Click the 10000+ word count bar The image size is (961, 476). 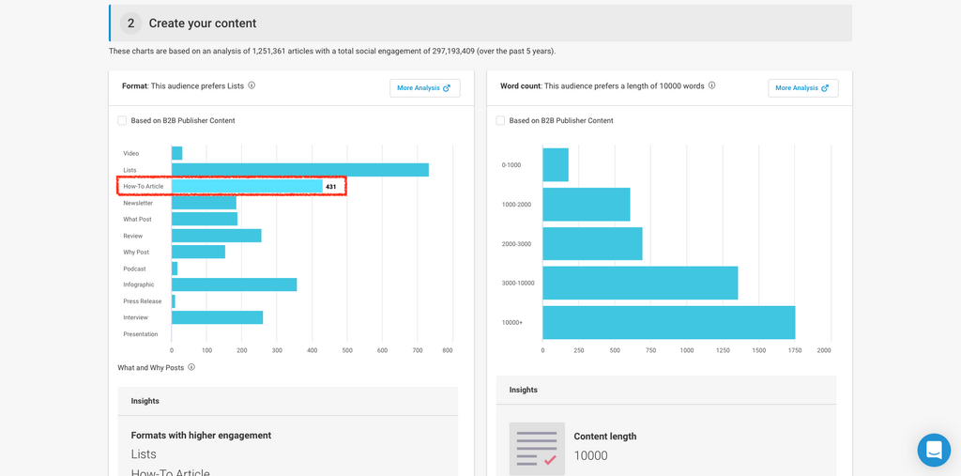668,322
